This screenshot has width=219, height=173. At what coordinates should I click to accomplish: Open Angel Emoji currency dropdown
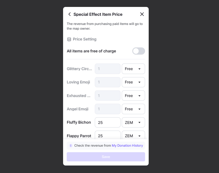click(133, 109)
